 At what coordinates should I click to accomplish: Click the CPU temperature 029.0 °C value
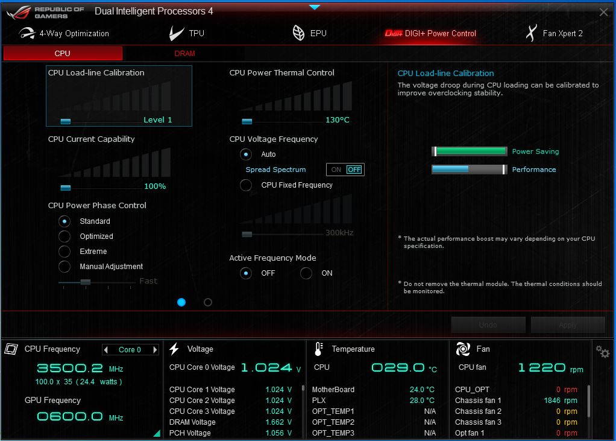[x=404, y=368]
